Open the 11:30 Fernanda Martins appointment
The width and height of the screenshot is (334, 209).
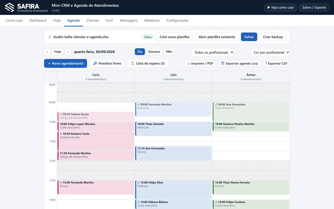(x=96, y=155)
